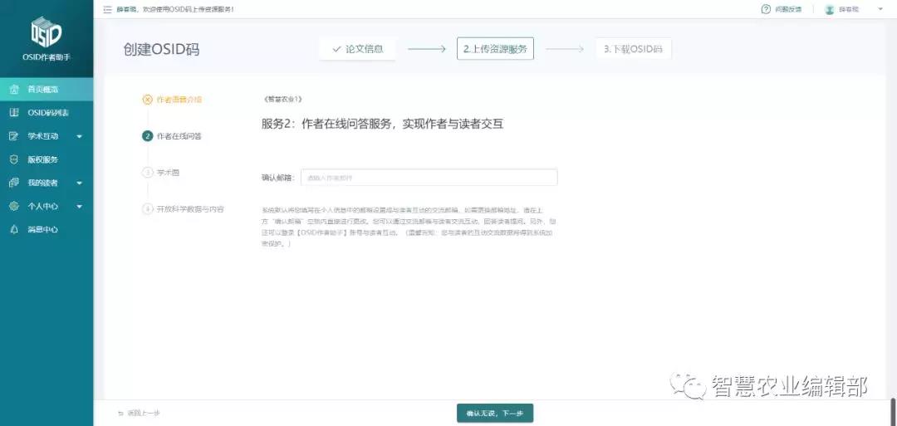This screenshot has height=426, width=897.
Task: Click the 问题反馈 question mark icon
Action: tap(766, 9)
